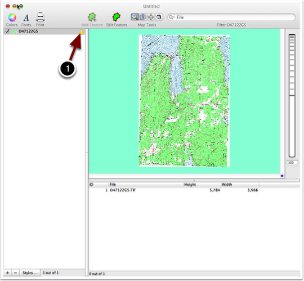The height and width of the screenshot is (281, 304).
Task: Click the '0 out of 1' selection status
Action: (97, 274)
